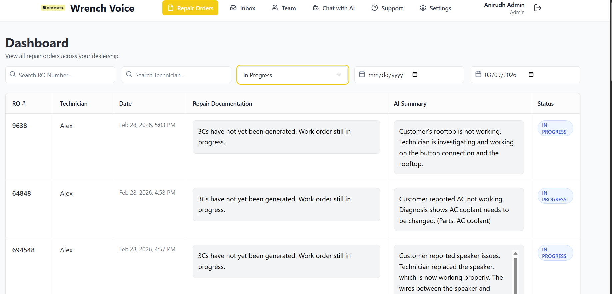Select the Repair Orders tab

pyautogui.click(x=190, y=8)
